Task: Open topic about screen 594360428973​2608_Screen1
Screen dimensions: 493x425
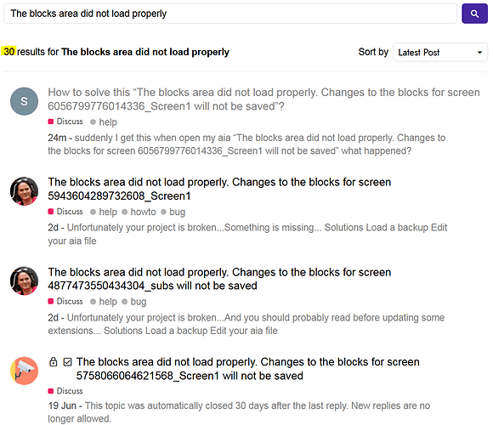Action: [219, 189]
